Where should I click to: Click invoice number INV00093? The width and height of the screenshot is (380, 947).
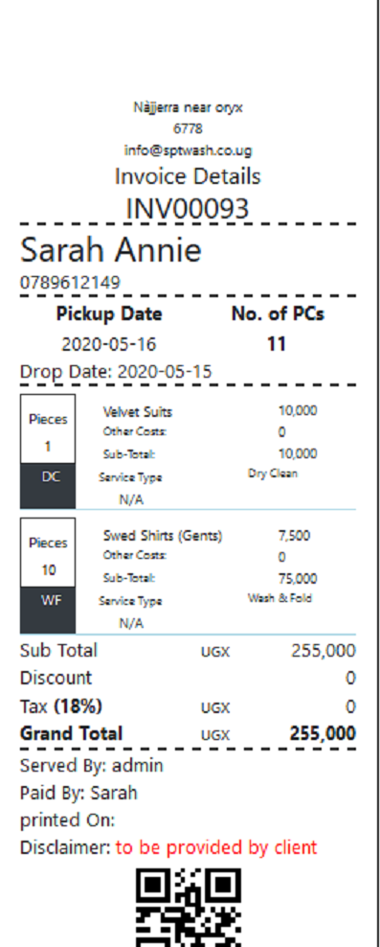coord(188,208)
